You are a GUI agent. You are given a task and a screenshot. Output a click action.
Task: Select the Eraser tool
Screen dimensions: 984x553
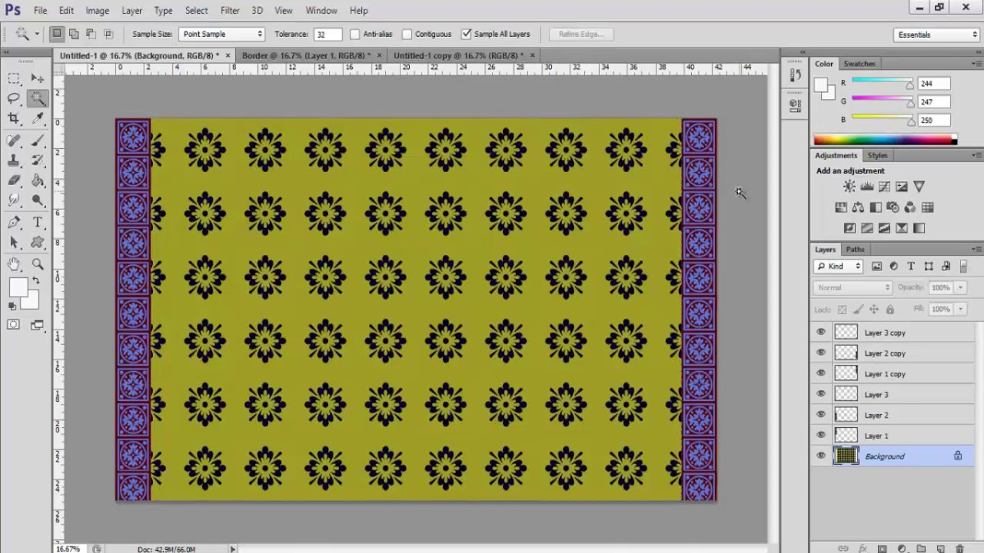(x=14, y=180)
